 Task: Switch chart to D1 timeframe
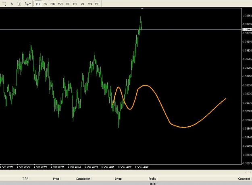(x=82, y=4)
